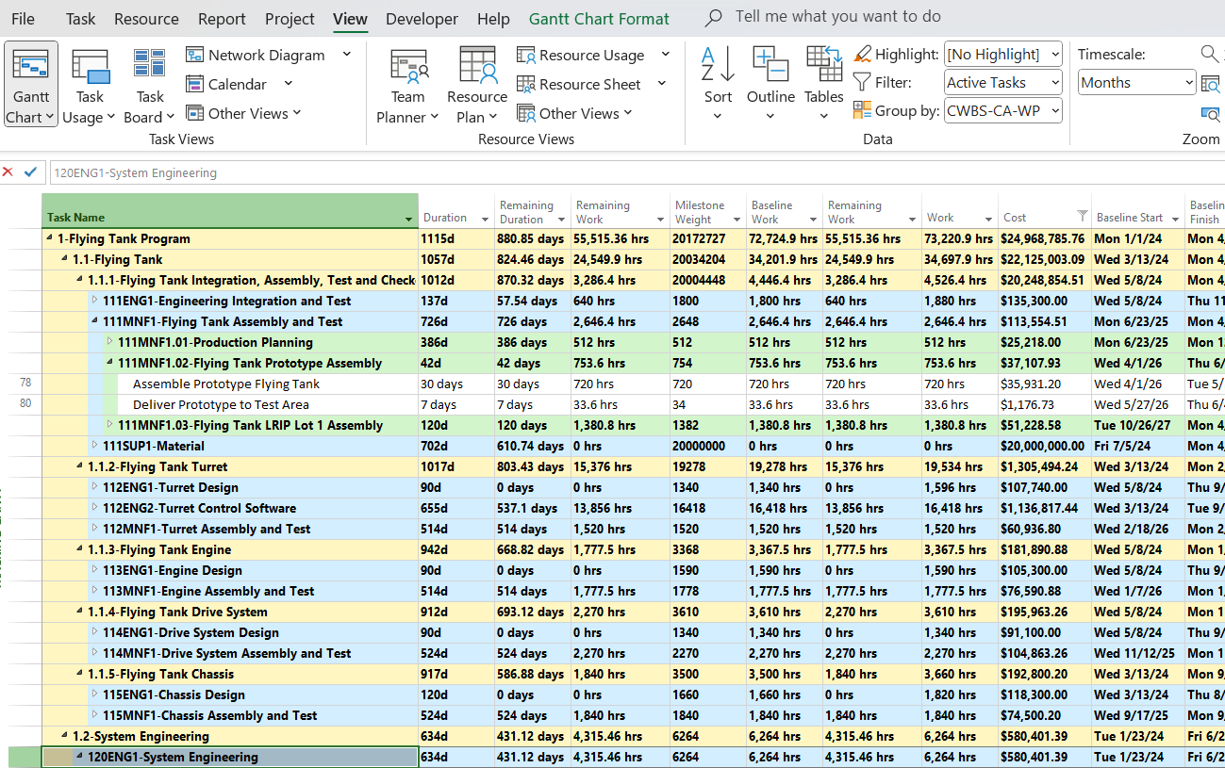This screenshot has height=768, width=1225.
Task: Open the Help tab
Action: [x=493, y=19]
